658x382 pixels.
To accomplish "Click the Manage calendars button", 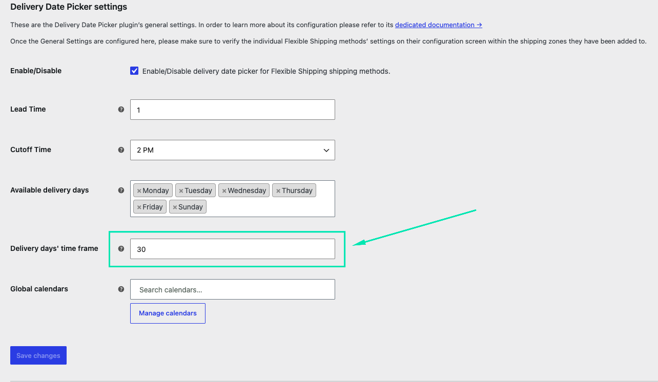I will (x=168, y=313).
